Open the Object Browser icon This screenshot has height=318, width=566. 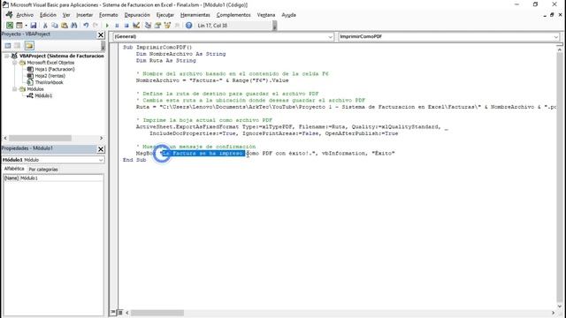167,26
